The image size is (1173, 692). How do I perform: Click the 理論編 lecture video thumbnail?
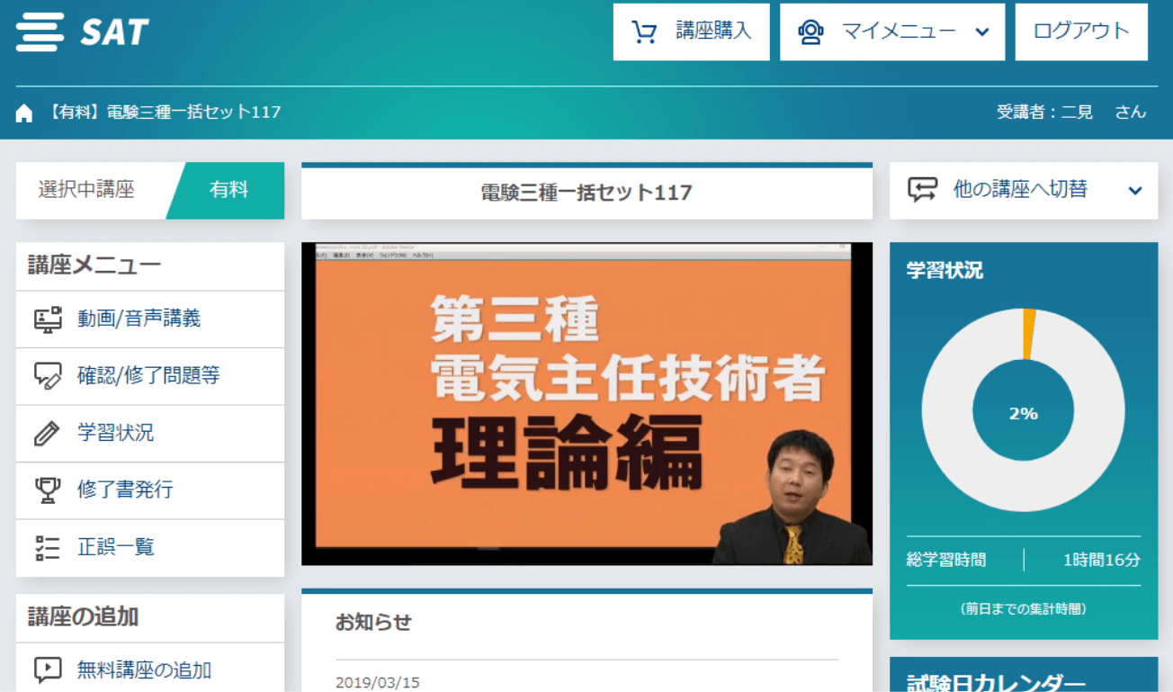(586, 404)
